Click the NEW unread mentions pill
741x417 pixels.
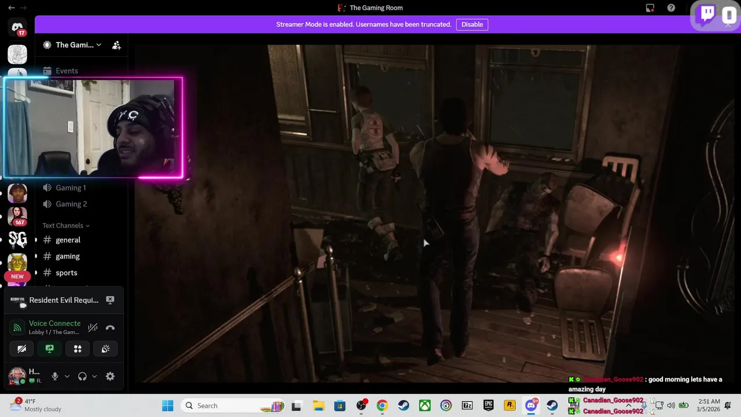coord(17,276)
